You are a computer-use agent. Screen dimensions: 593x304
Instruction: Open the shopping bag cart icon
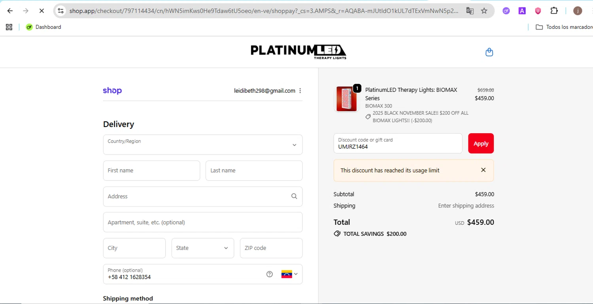(x=489, y=52)
